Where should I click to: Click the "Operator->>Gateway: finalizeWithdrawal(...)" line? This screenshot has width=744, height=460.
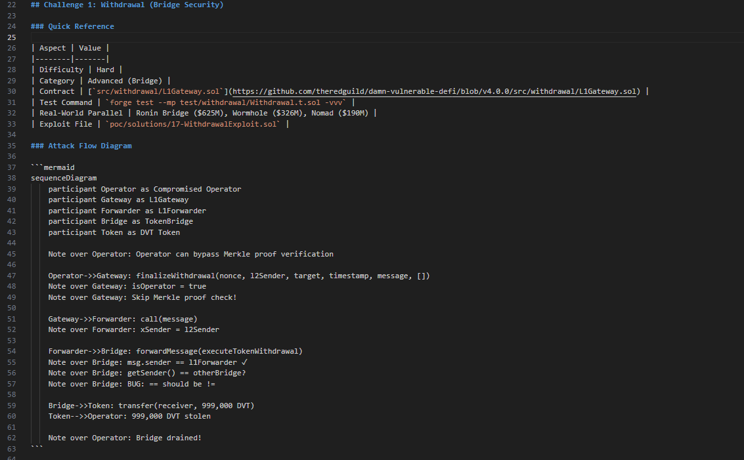tap(239, 276)
